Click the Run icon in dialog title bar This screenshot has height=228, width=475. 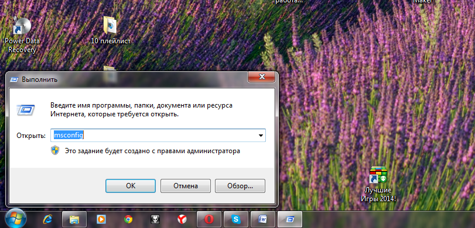(x=14, y=80)
